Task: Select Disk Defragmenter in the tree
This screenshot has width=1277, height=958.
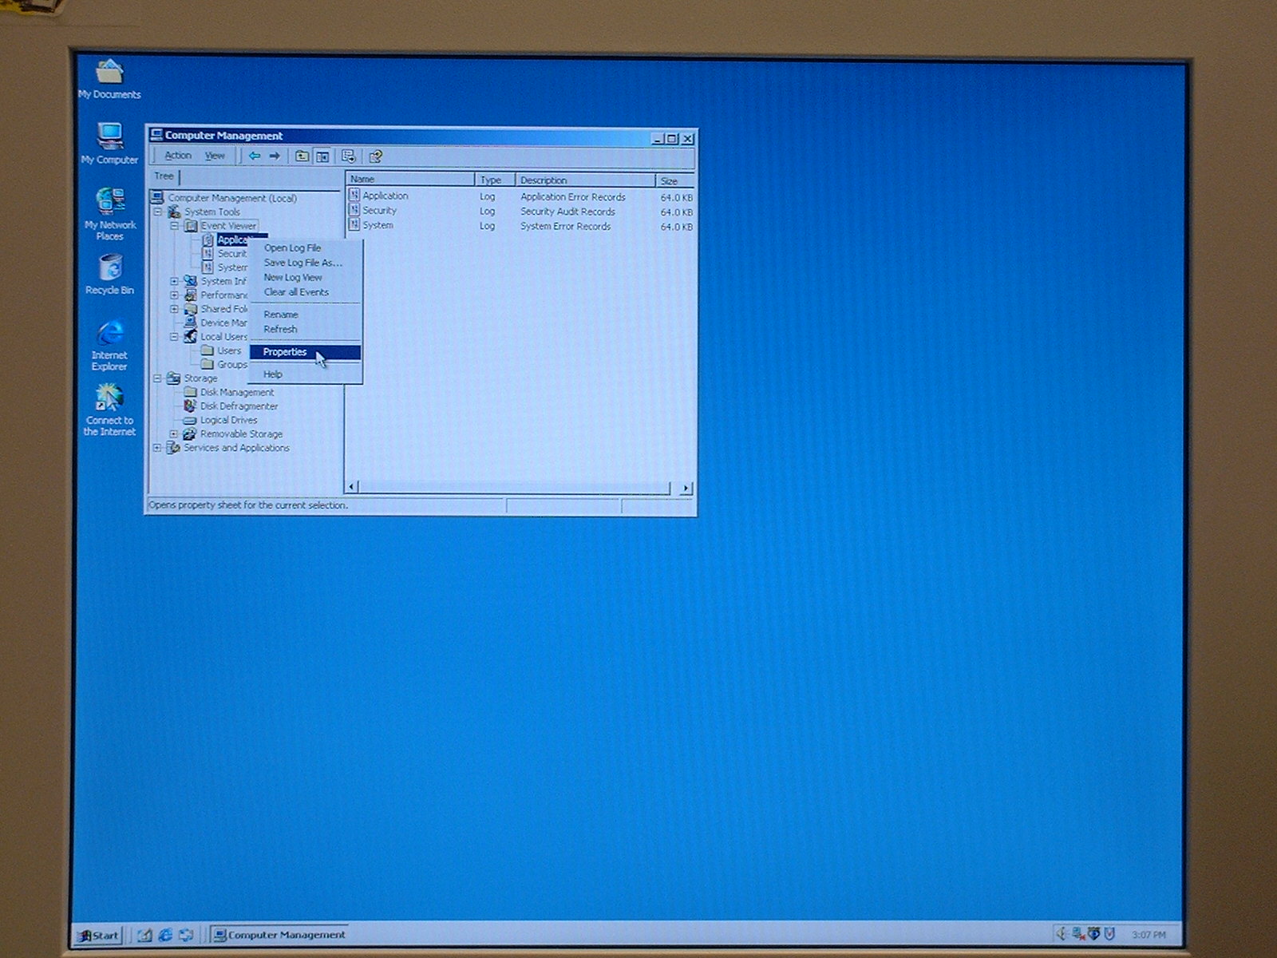Action: (239, 406)
